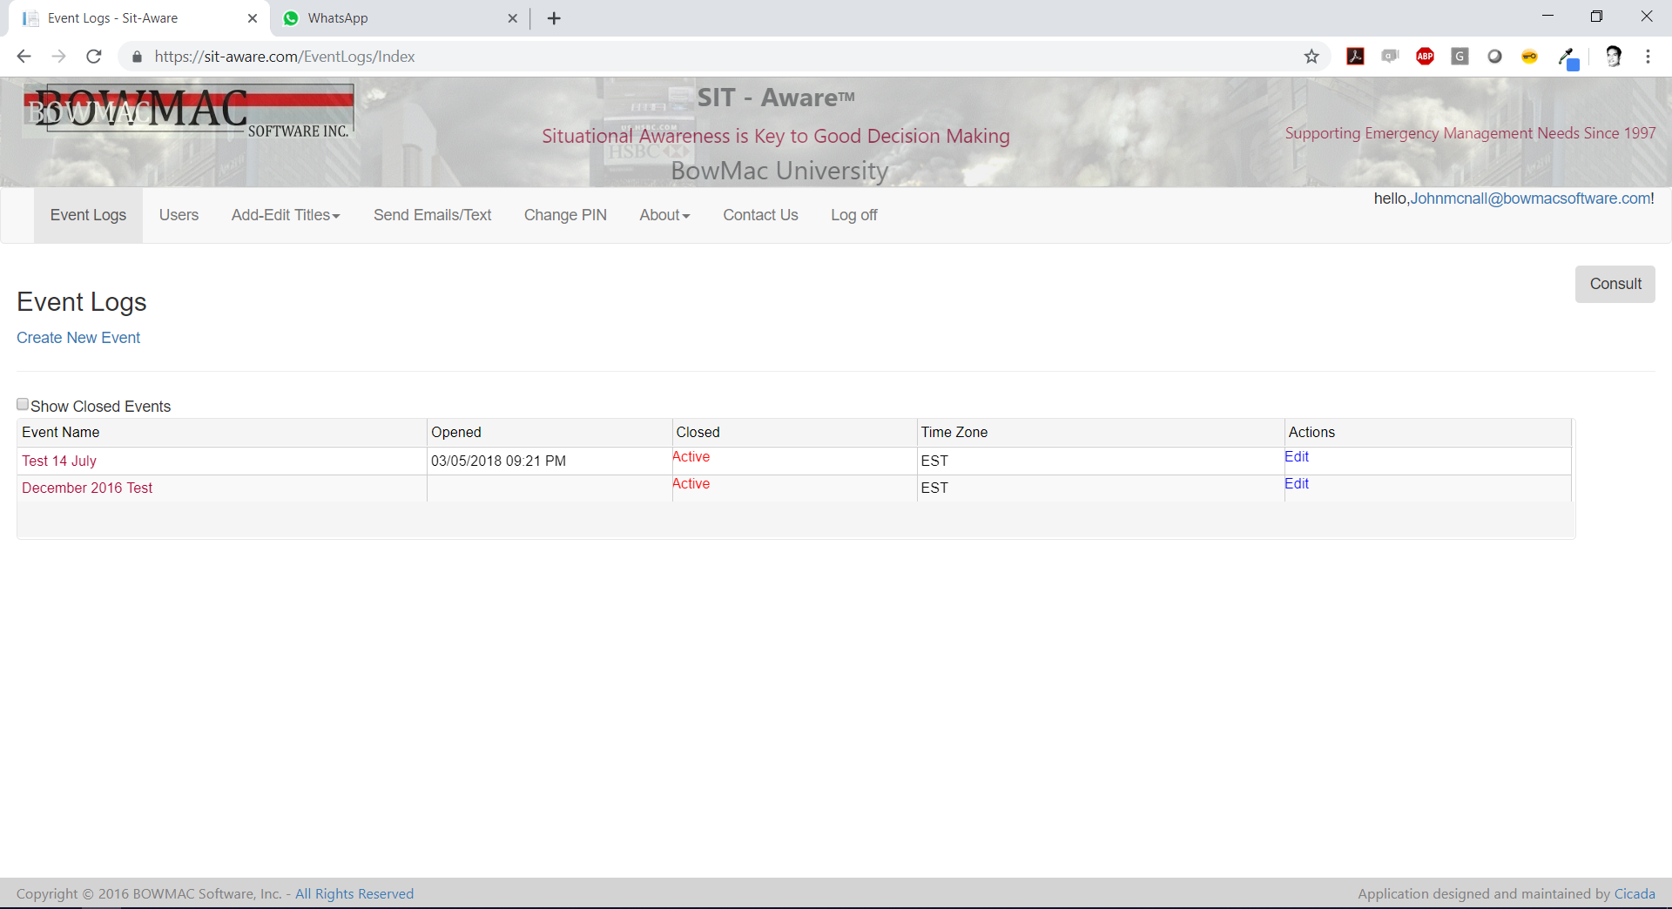
Task: Click the browser forward arrow
Action: [x=58, y=57]
